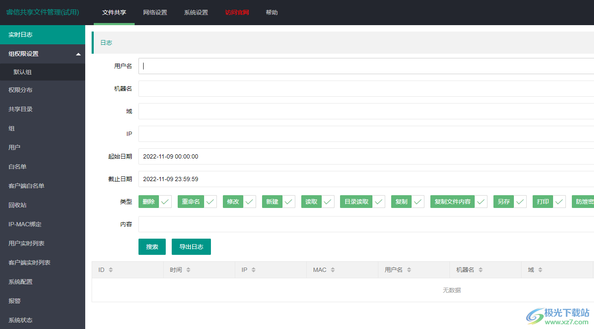
Task: Open the 文件共享 top tab
Action: coord(114,12)
